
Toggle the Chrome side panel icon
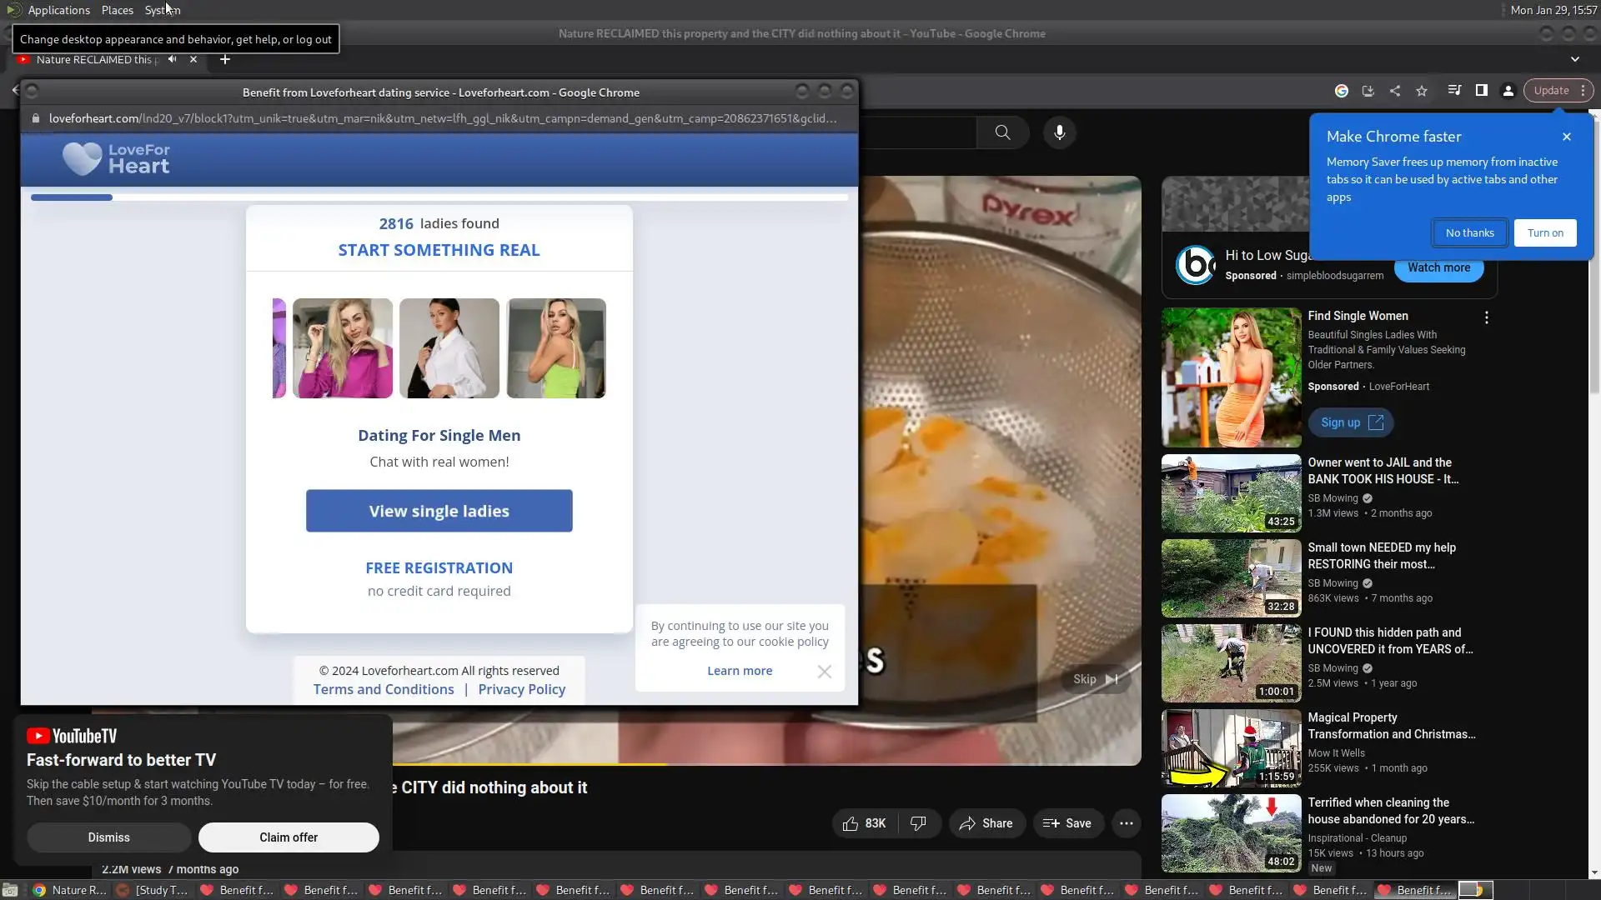coord(1482,91)
